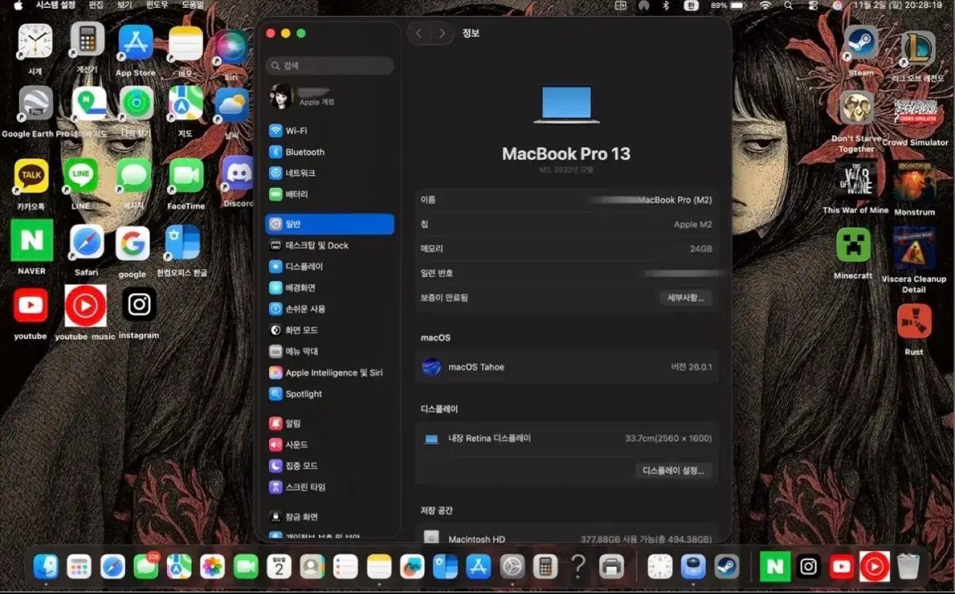Image resolution: width=955 pixels, height=594 pixels.
Task: Open youtube music desktop shortcut
Action: [x=85, y=313]
